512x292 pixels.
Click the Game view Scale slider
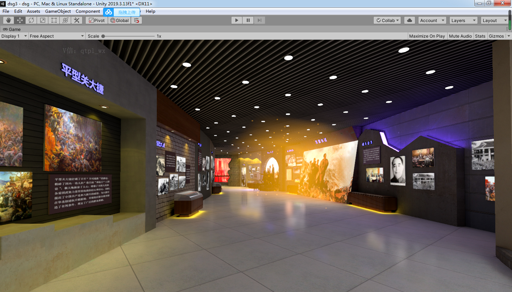(128, 36)
